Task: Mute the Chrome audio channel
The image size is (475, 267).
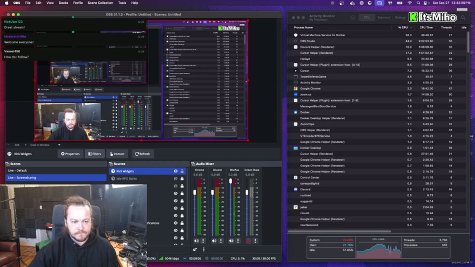Action: coord(196,241)
